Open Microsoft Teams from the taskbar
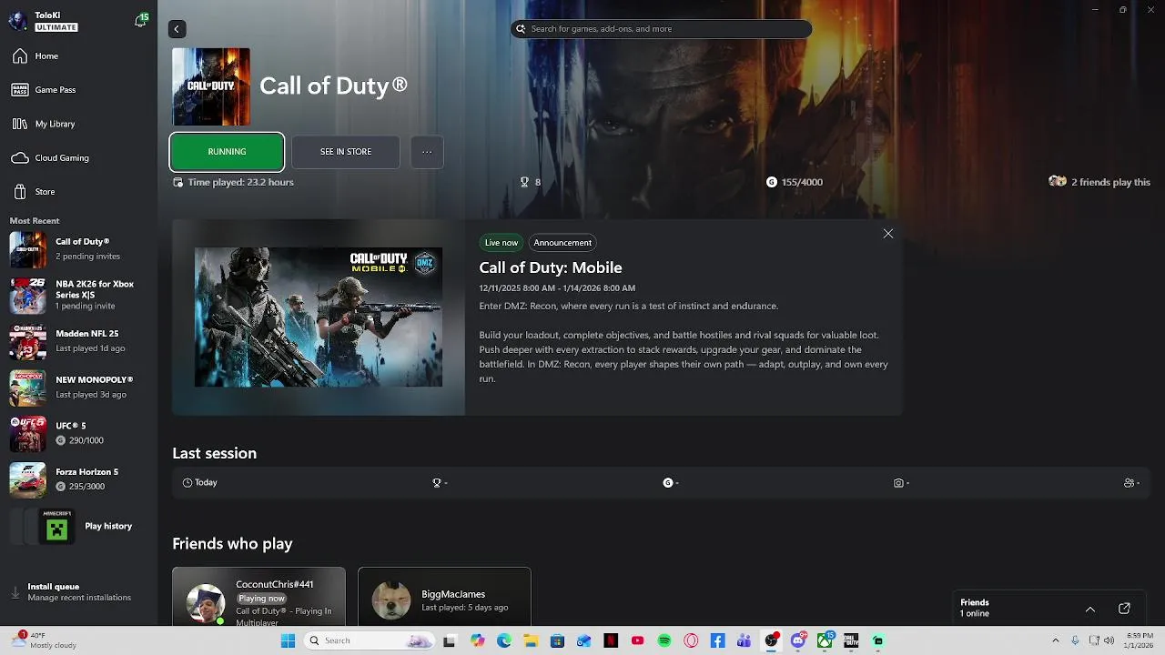This screenshot has height=655, width=1165. point(745,640)
